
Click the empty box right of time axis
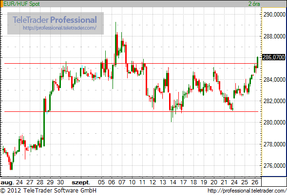point(274,182)
